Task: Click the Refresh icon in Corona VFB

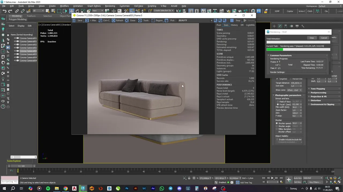Action: click(114, 21)
